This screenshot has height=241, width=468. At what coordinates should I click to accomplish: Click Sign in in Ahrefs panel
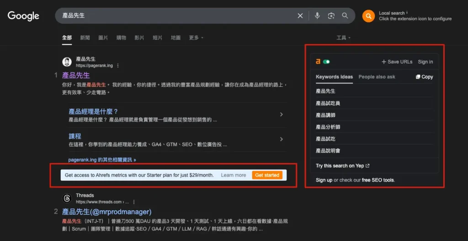coord(425,62)
